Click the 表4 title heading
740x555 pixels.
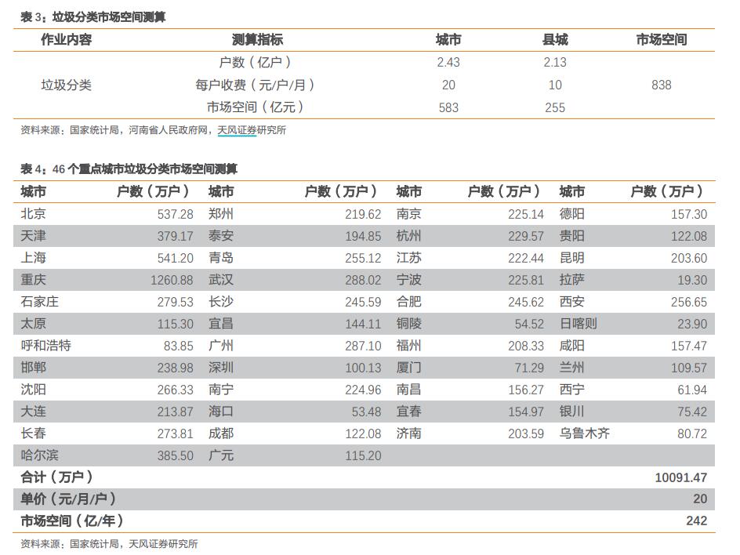(129, 169)
